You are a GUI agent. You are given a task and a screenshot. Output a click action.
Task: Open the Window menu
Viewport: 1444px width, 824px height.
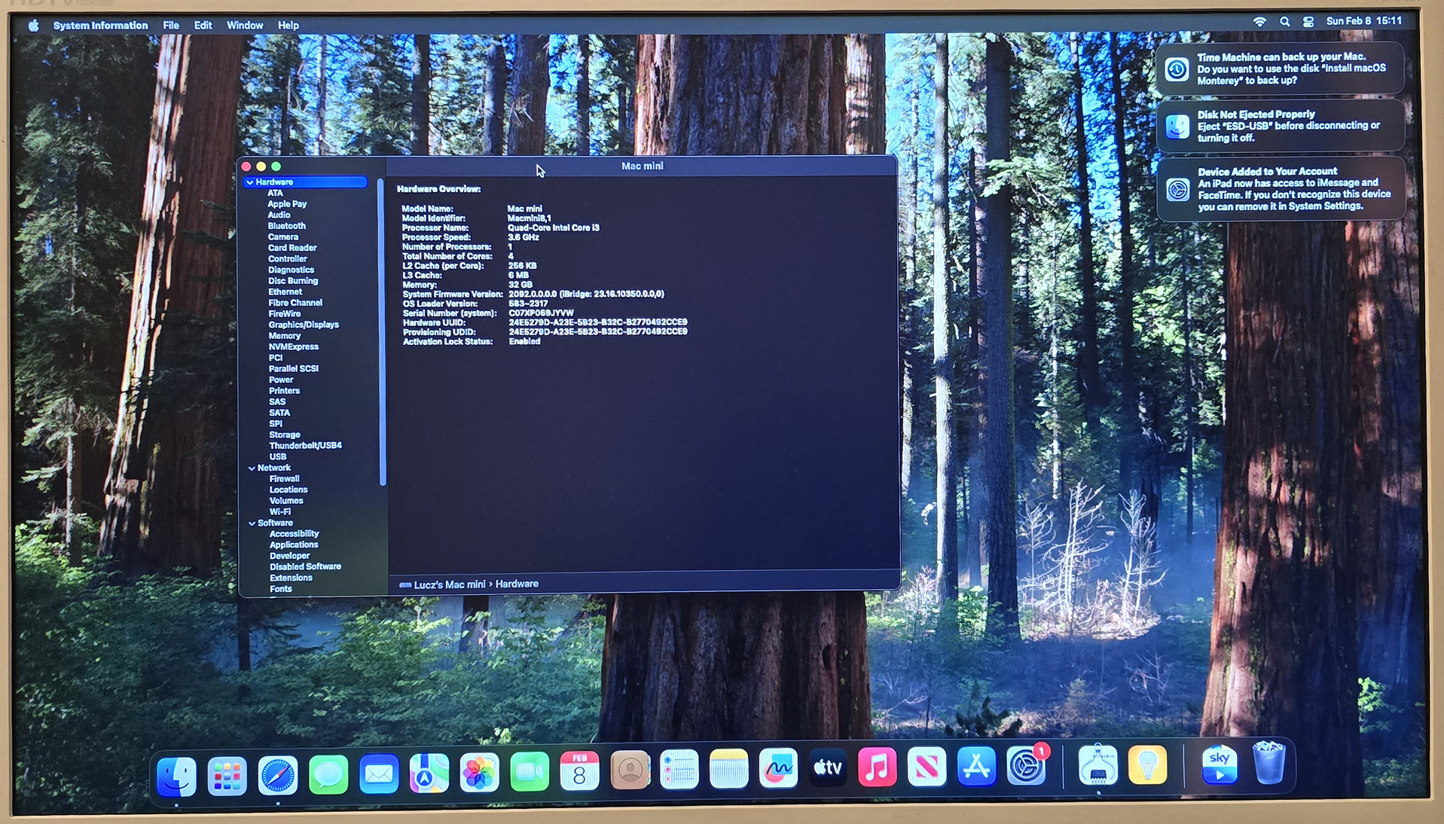coord(245,26)
